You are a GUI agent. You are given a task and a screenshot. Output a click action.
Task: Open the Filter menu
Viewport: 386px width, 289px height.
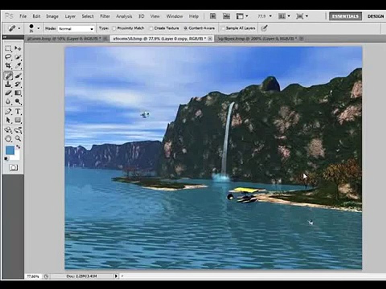105,16
